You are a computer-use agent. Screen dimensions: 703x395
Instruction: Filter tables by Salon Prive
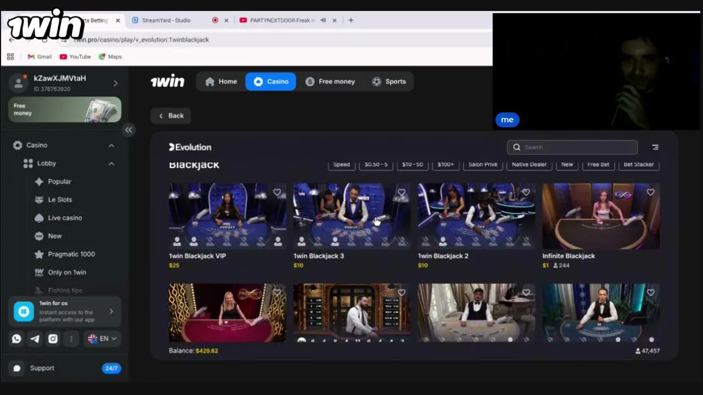pos(483,165)
